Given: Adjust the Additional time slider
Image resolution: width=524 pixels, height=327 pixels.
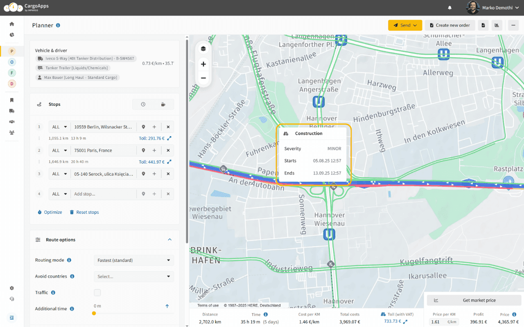Looking at the screenshot, I should pos(94,313).
